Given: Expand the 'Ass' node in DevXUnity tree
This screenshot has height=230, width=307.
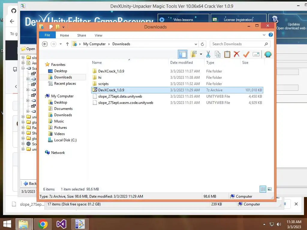Looking at the screenshot, I should 23,63.
